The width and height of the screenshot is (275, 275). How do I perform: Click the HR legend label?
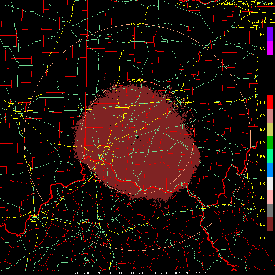coord(262,143)
